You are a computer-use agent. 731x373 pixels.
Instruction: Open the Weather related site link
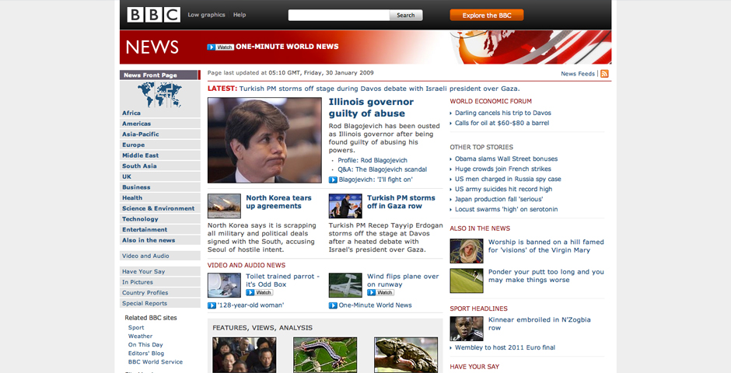[x=140, y=336]
